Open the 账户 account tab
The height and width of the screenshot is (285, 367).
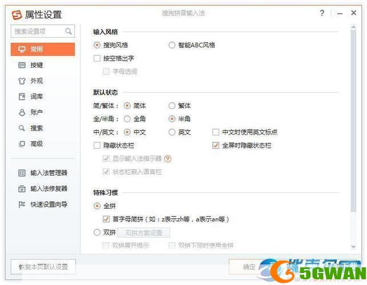pyautogui.click(x=43, y=112)
